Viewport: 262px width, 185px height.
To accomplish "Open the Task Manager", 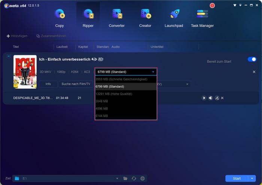I will click(x=202, y=18).
